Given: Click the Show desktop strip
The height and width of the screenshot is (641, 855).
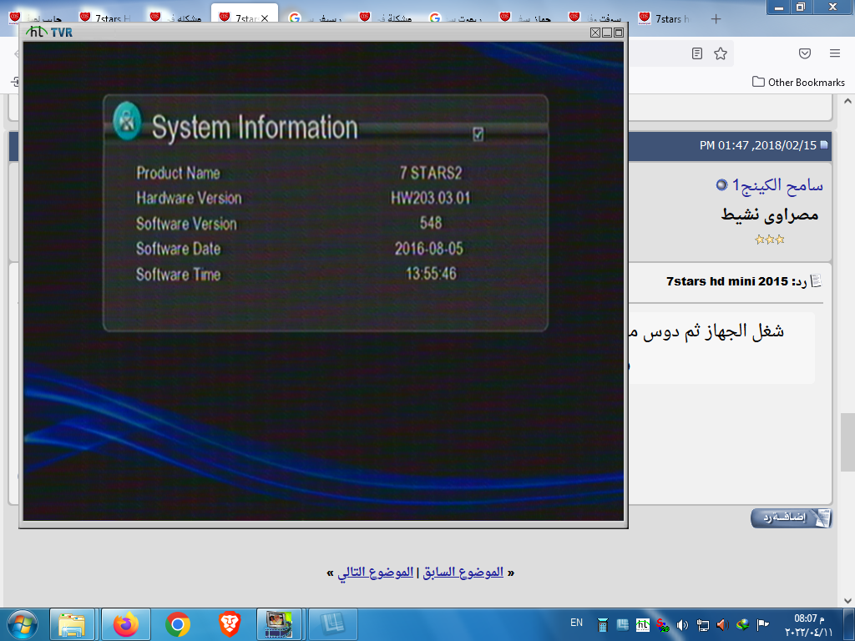Looking at the screenshot, I should pyautogui.click(x=849, y=624).
